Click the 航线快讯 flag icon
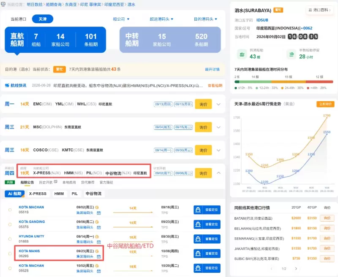 coord(7,86)
